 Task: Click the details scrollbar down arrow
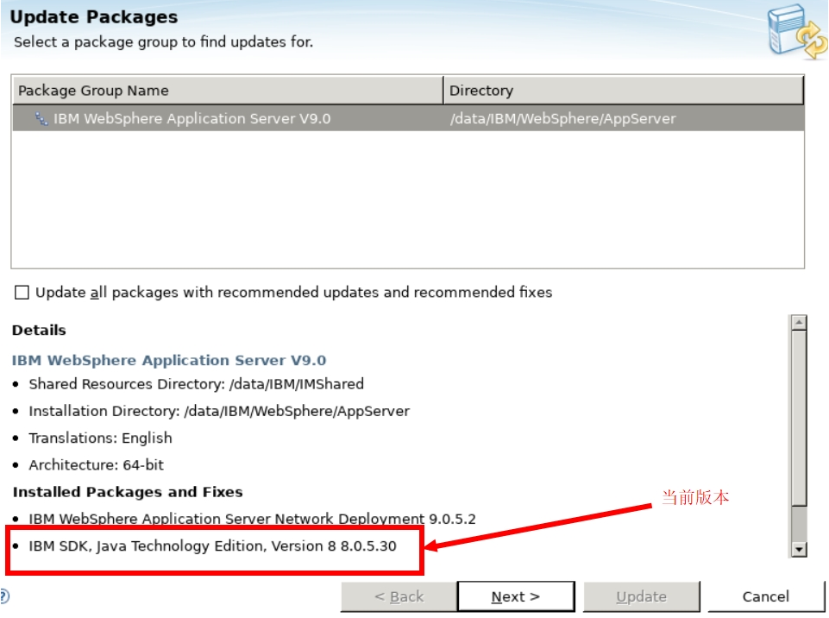point(799,549)
